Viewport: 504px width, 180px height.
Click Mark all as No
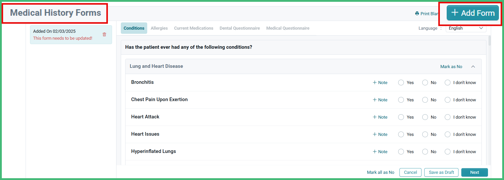381,172
